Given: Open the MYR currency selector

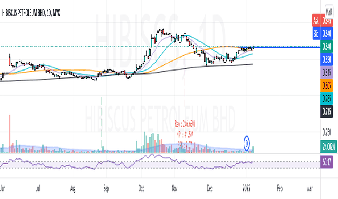Looking at the screenshot, I should click(x=329, y=12).
